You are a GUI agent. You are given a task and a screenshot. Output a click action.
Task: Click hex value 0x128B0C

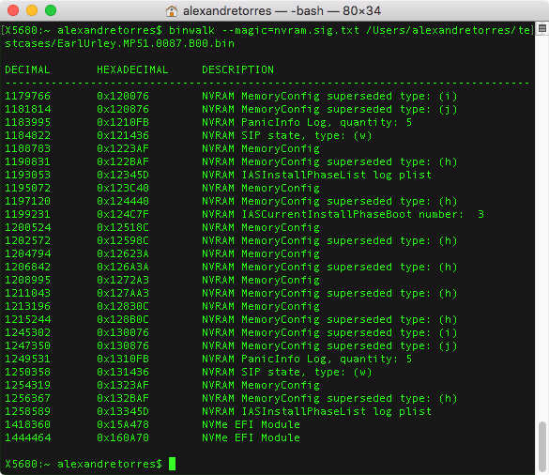123,319
